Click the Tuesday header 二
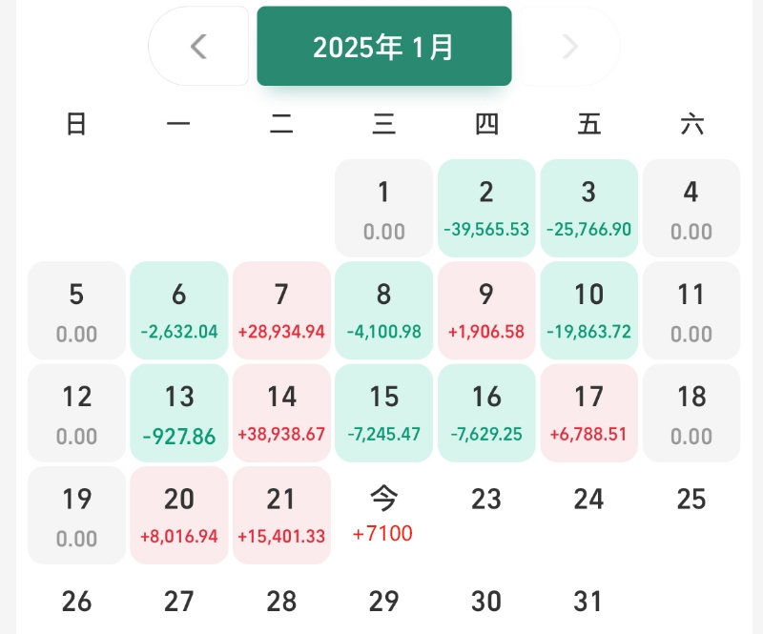This screenshot has width=763, height=634. click(281, 124)
